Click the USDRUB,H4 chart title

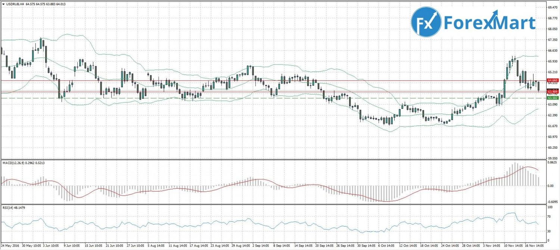(15, 4)
